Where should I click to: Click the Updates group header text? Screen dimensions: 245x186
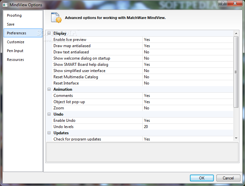61,133
